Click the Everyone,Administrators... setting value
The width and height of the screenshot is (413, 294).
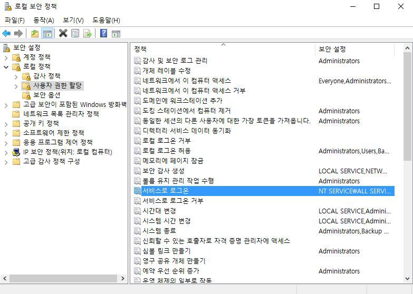pyautogui.click(x=355, y=81)
